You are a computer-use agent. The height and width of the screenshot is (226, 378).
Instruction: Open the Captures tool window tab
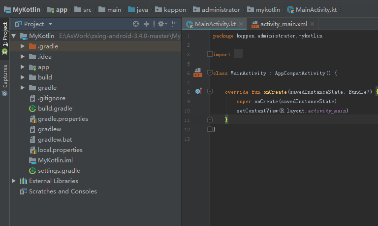coord(5,80)
